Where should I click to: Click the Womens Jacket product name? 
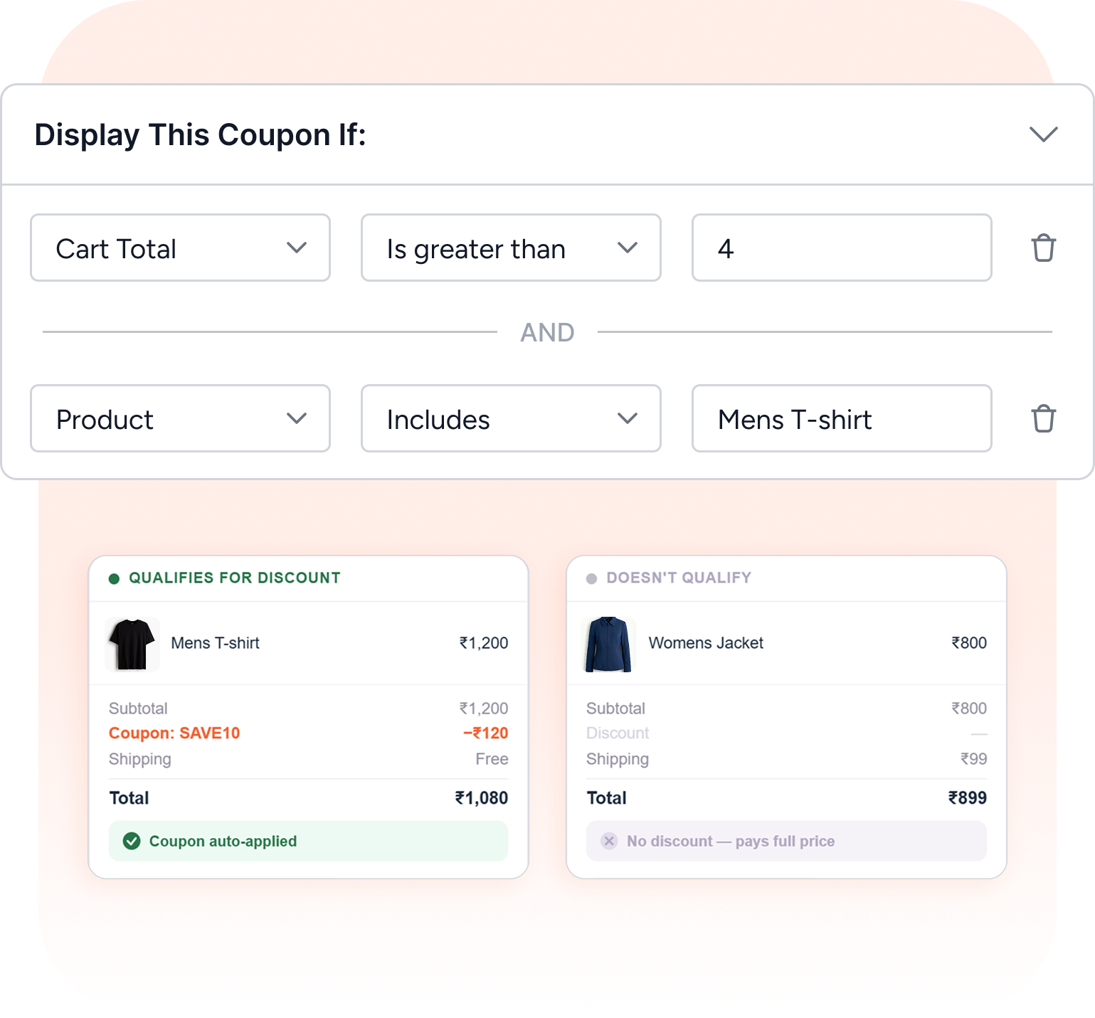click(706, 643)
